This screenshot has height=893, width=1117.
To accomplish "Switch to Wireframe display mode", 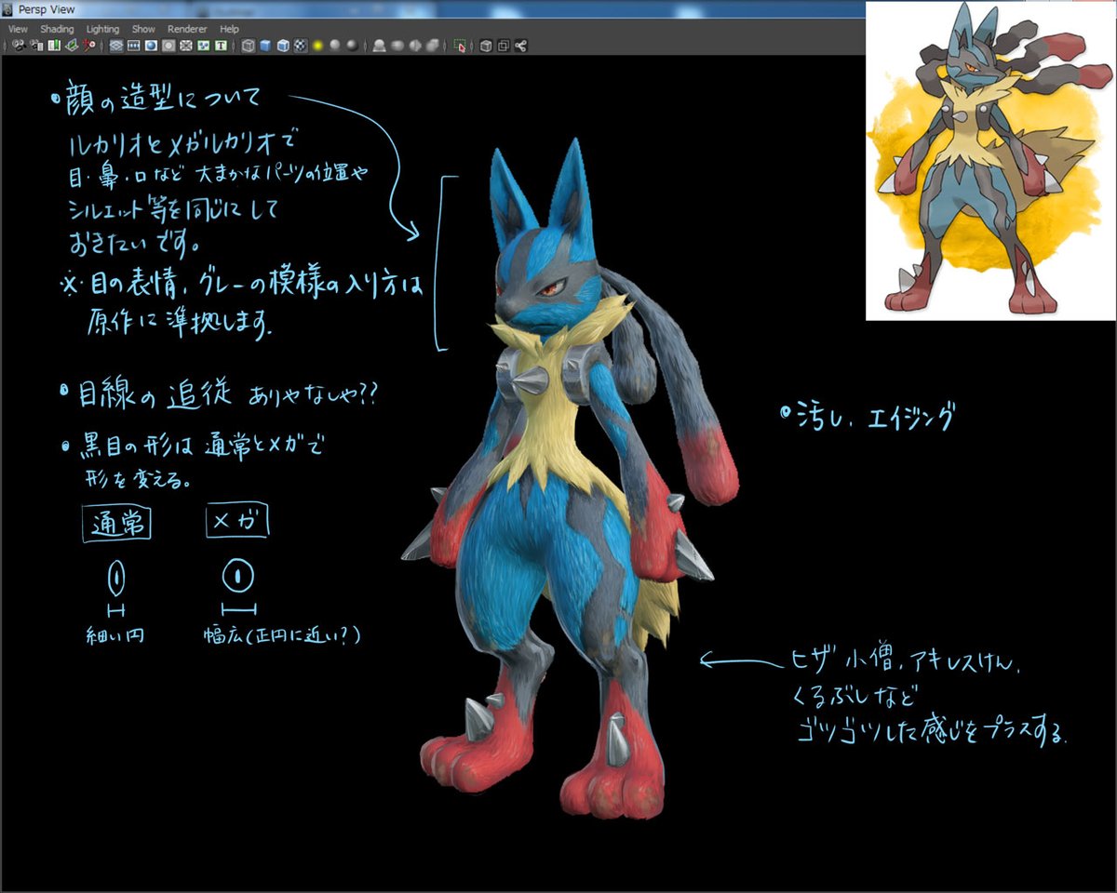I will click(249, 45).
